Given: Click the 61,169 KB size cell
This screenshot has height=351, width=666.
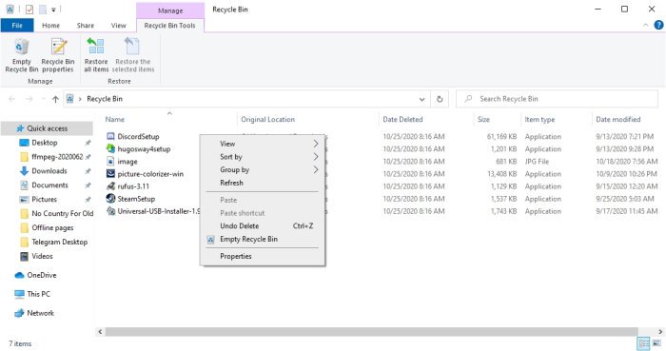Looking at the screenshot, I should [x=501, y=137].
